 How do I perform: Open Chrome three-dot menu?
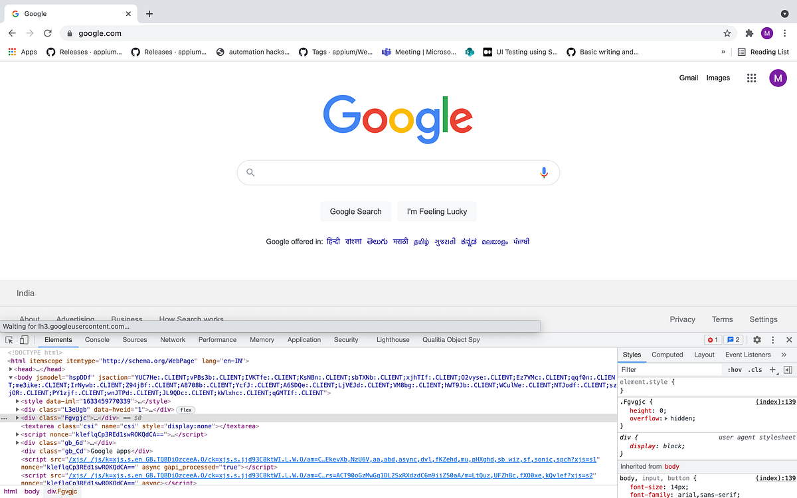click(x=785, y=33)
